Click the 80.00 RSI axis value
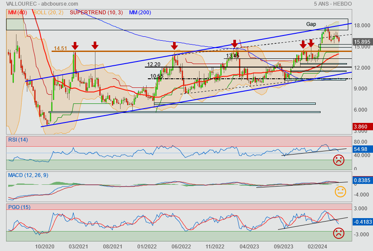The width and height of the screenshot is (373, 251). [x=360, y=142]
